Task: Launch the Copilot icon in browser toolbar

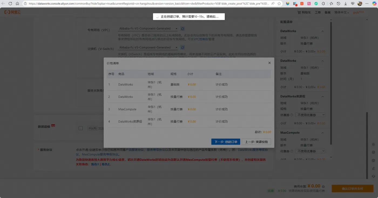Action: 374,4
